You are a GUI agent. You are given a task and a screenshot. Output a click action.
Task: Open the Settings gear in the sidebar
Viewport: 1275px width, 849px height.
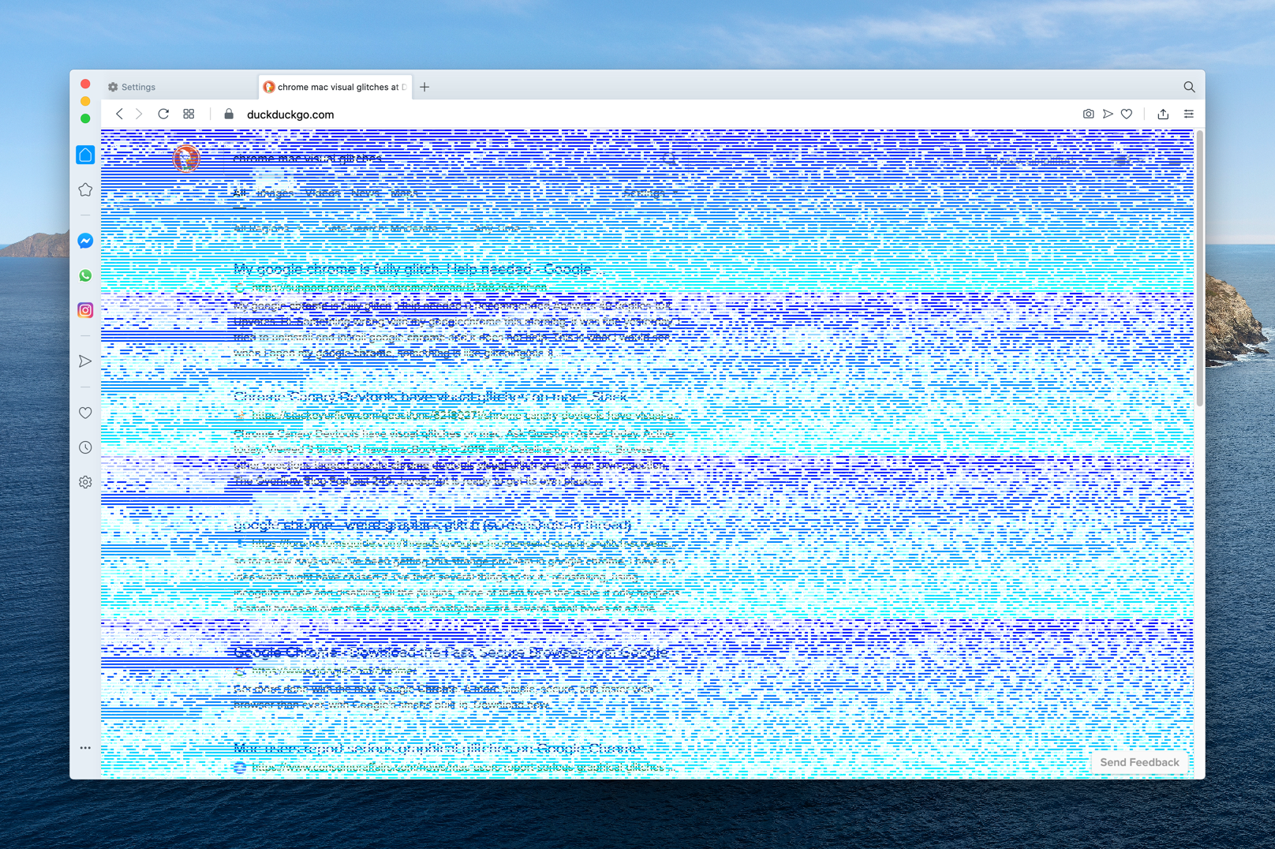85,482
